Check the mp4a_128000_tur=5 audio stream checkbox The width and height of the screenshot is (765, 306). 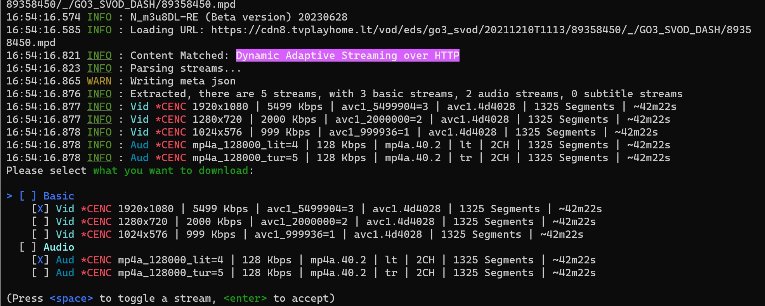(x=40, y=273)
